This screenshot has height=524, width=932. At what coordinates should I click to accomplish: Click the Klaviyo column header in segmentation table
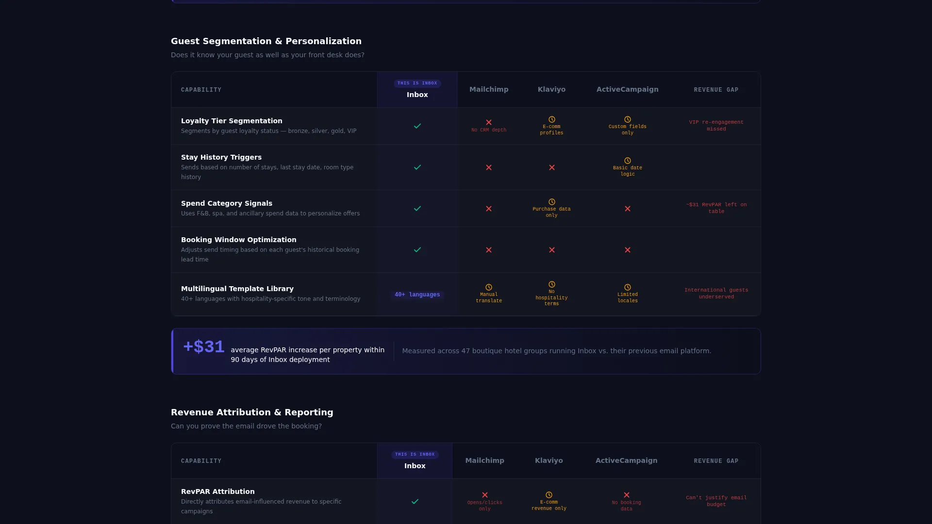click(551, 89)
